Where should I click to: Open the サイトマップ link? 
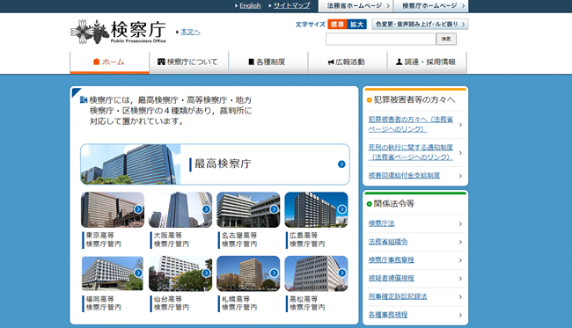tap(291, 5)
